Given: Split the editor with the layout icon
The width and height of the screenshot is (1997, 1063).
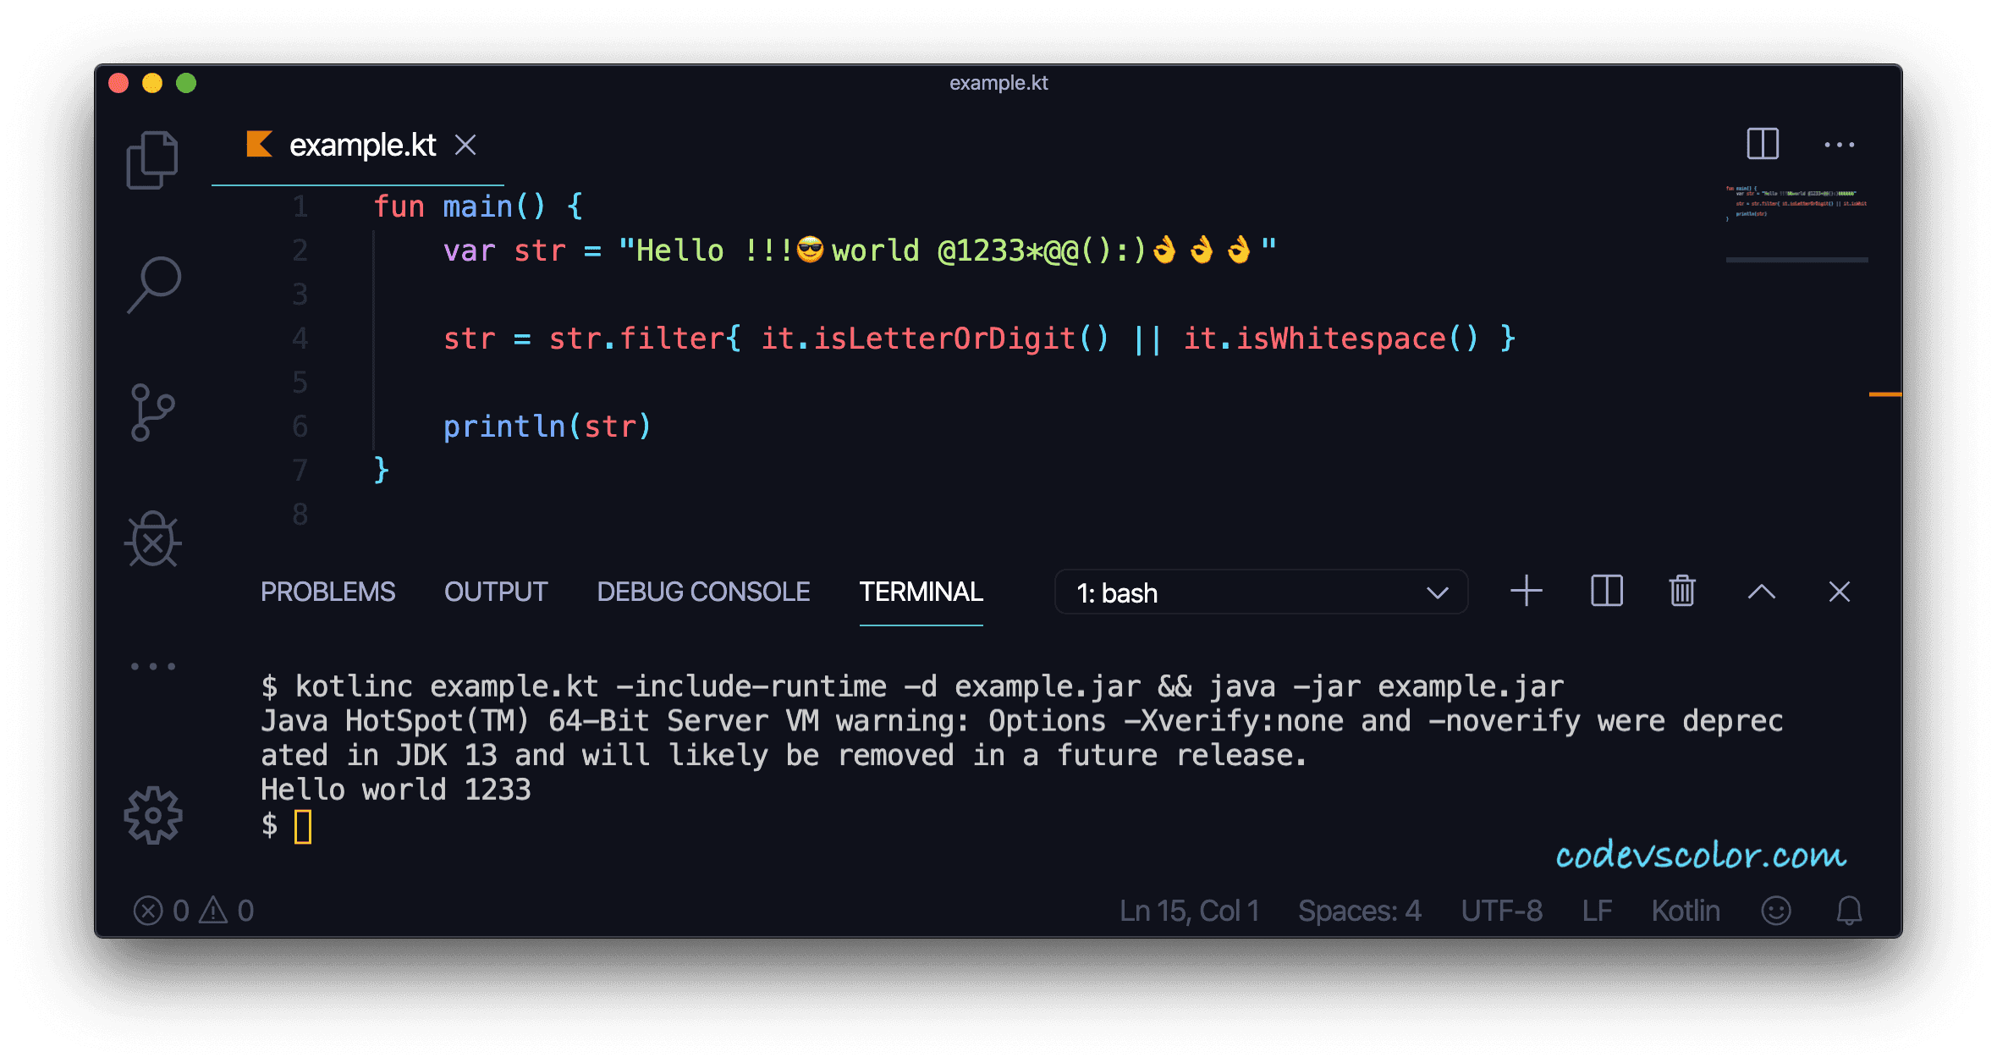Looking at the screenshot, I should 1763,144.
